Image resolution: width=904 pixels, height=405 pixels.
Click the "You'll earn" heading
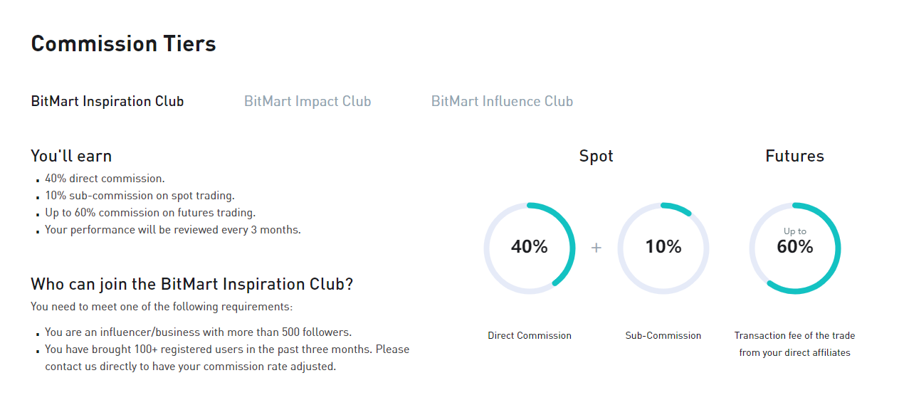71,156
